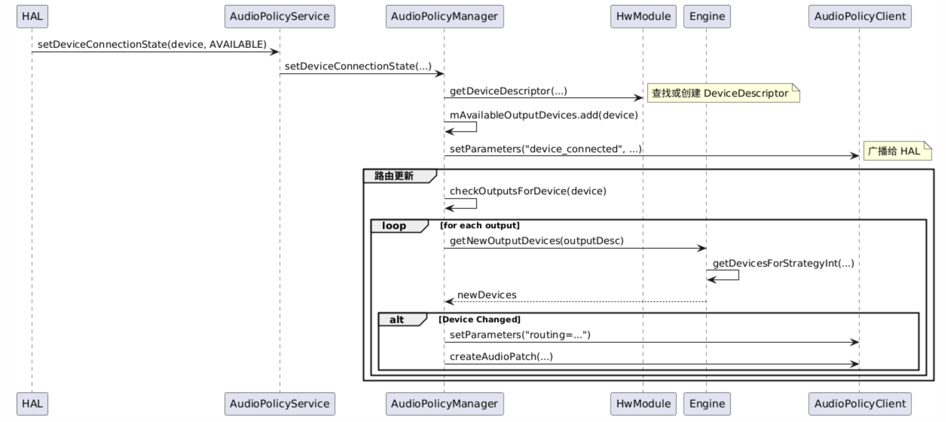Click the bottom AudioPolicyClient participant box

coord(860,404)
